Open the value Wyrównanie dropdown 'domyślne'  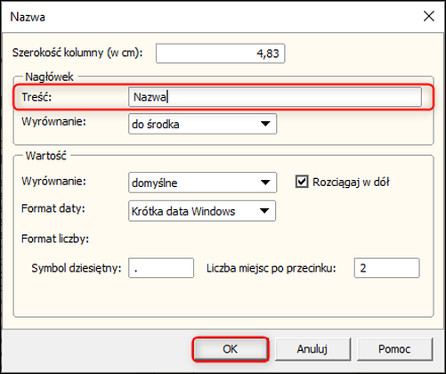(202, 183)
